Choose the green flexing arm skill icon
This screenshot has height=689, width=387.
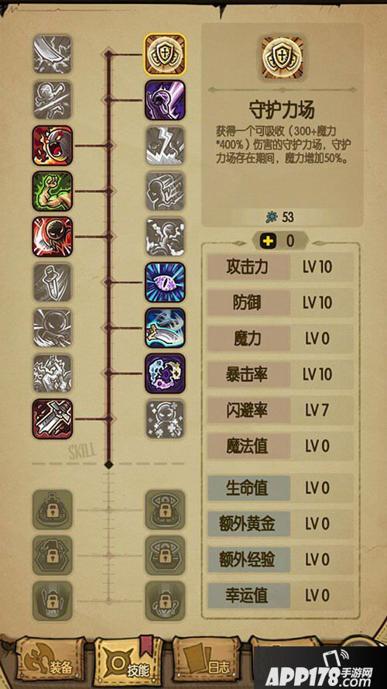click(53, 191)
